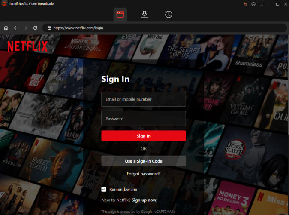Toggle the Remember me checkbox
Viewport: 289px width, 215px height.
click(x=104, y=189)
